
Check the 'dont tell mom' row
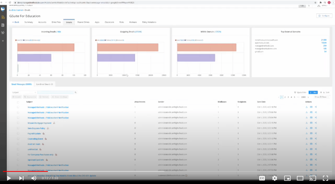pyautogui.click(x=18, y=144)
